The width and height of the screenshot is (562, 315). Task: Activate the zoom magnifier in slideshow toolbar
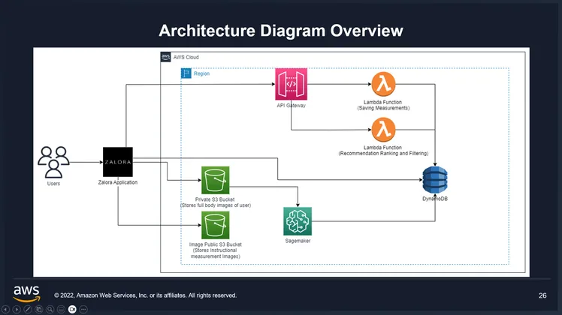[x=50, y=309]
